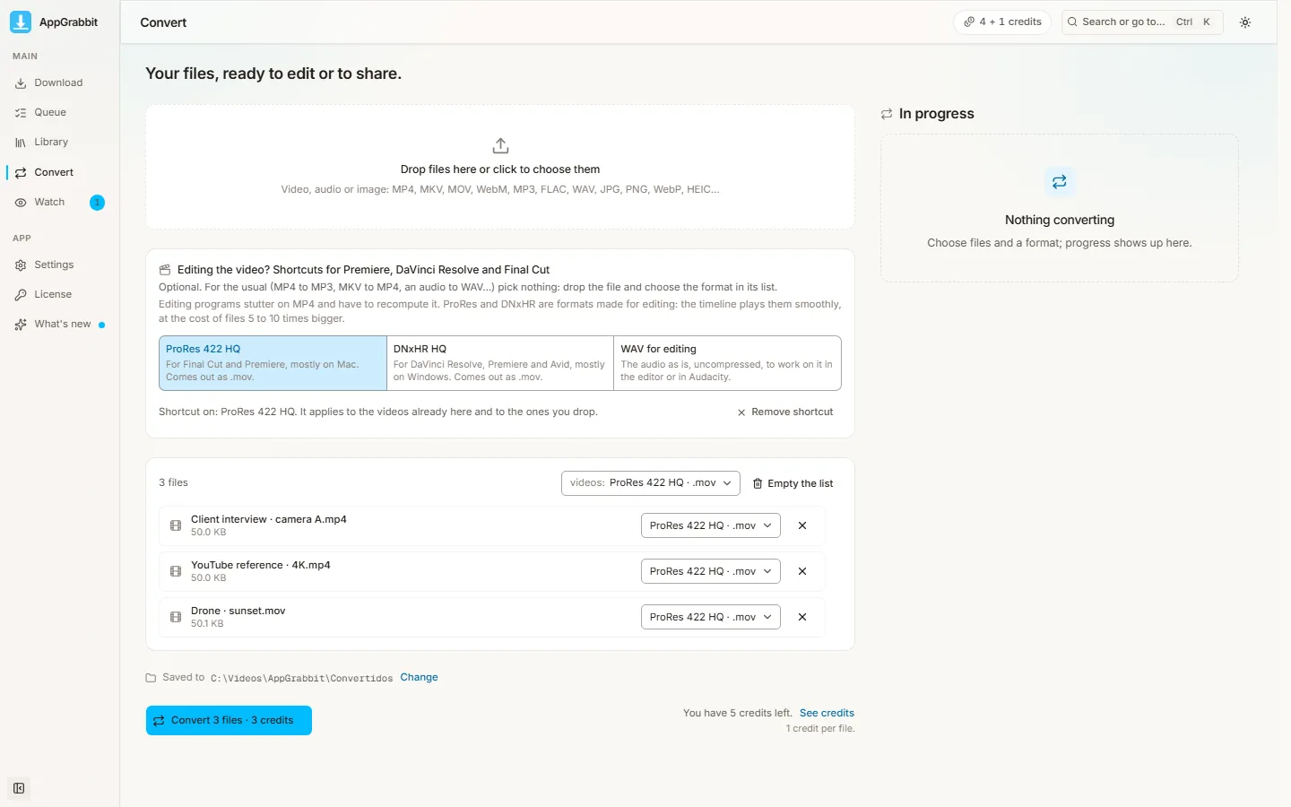This screenshot has width=1291, height=807.
Task: Remove YouTube reference 4K.mp4 from list
Action: point(802,571)
